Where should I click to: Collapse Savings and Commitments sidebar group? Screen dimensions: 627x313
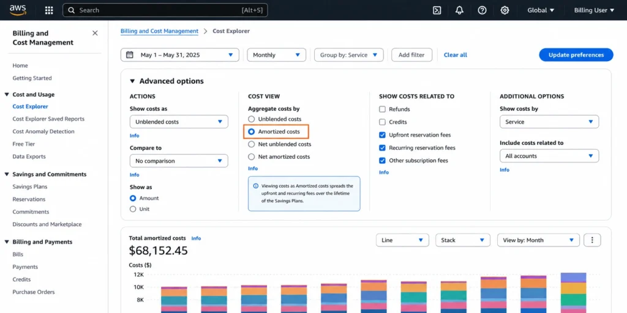[6, 174]
